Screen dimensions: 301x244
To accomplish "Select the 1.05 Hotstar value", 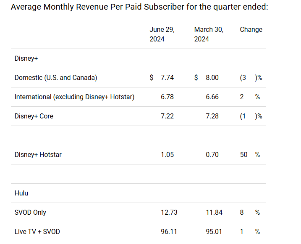I will [167, 154].
